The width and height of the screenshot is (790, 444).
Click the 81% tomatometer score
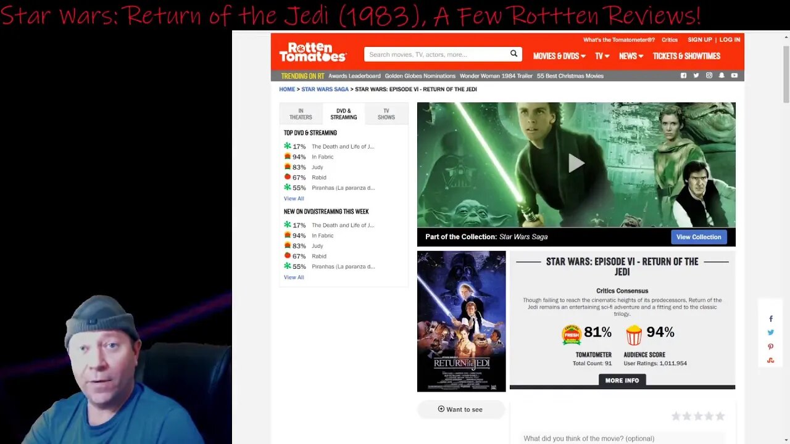(x=597, y=332)
